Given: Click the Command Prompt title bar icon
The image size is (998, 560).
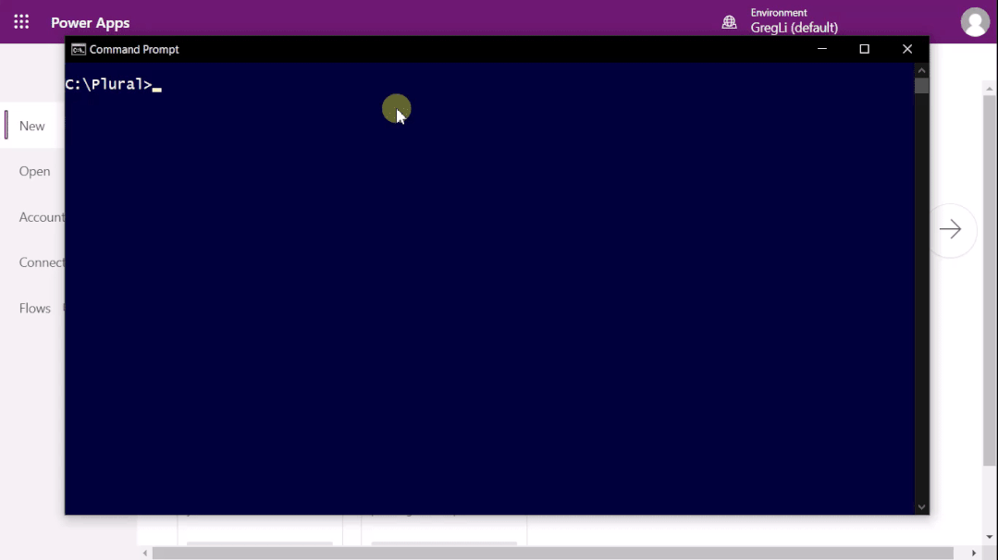Looking at the screenshot, I should pyautogui.click(x=79, y=50).
